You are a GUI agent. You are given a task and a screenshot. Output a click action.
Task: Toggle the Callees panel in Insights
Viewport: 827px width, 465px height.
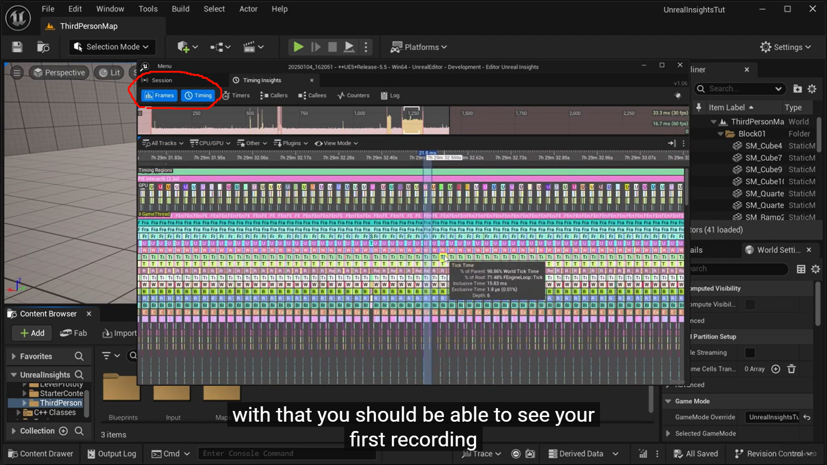pos(312,96)
